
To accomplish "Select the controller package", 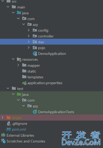I will pyautogui.click(x=46, y=36).
